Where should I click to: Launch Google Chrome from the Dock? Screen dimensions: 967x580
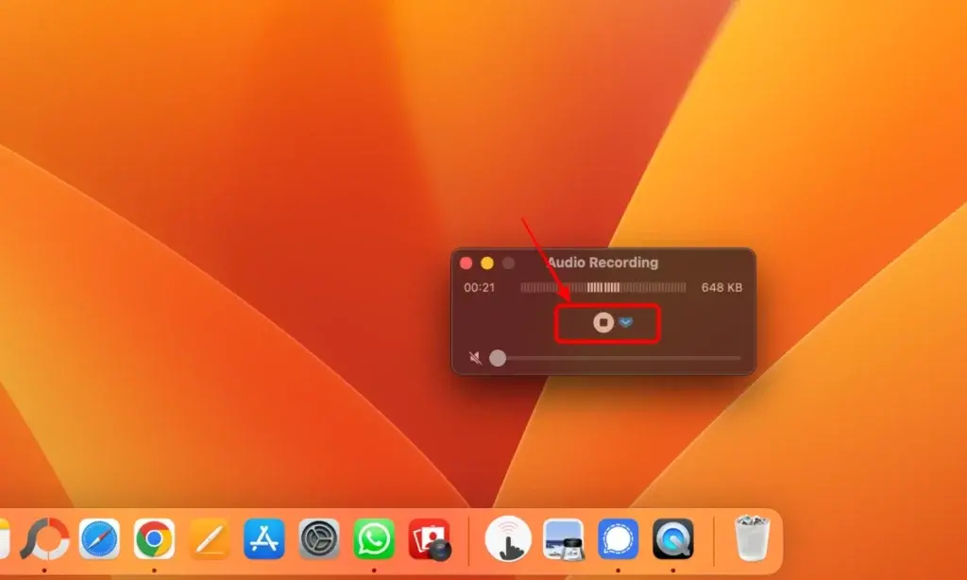click(x=154, y=539)
